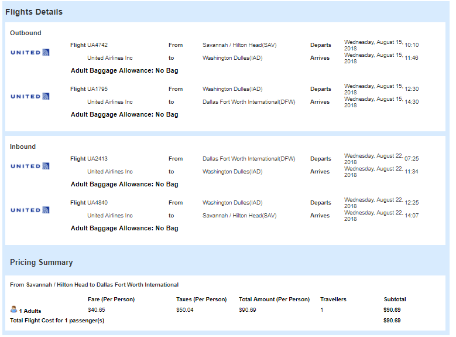Click flight number UA4840

click(97, 203)
